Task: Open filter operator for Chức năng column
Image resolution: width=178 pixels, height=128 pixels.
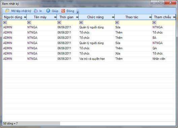Action: pyautogui.click(x=81, y=22)
